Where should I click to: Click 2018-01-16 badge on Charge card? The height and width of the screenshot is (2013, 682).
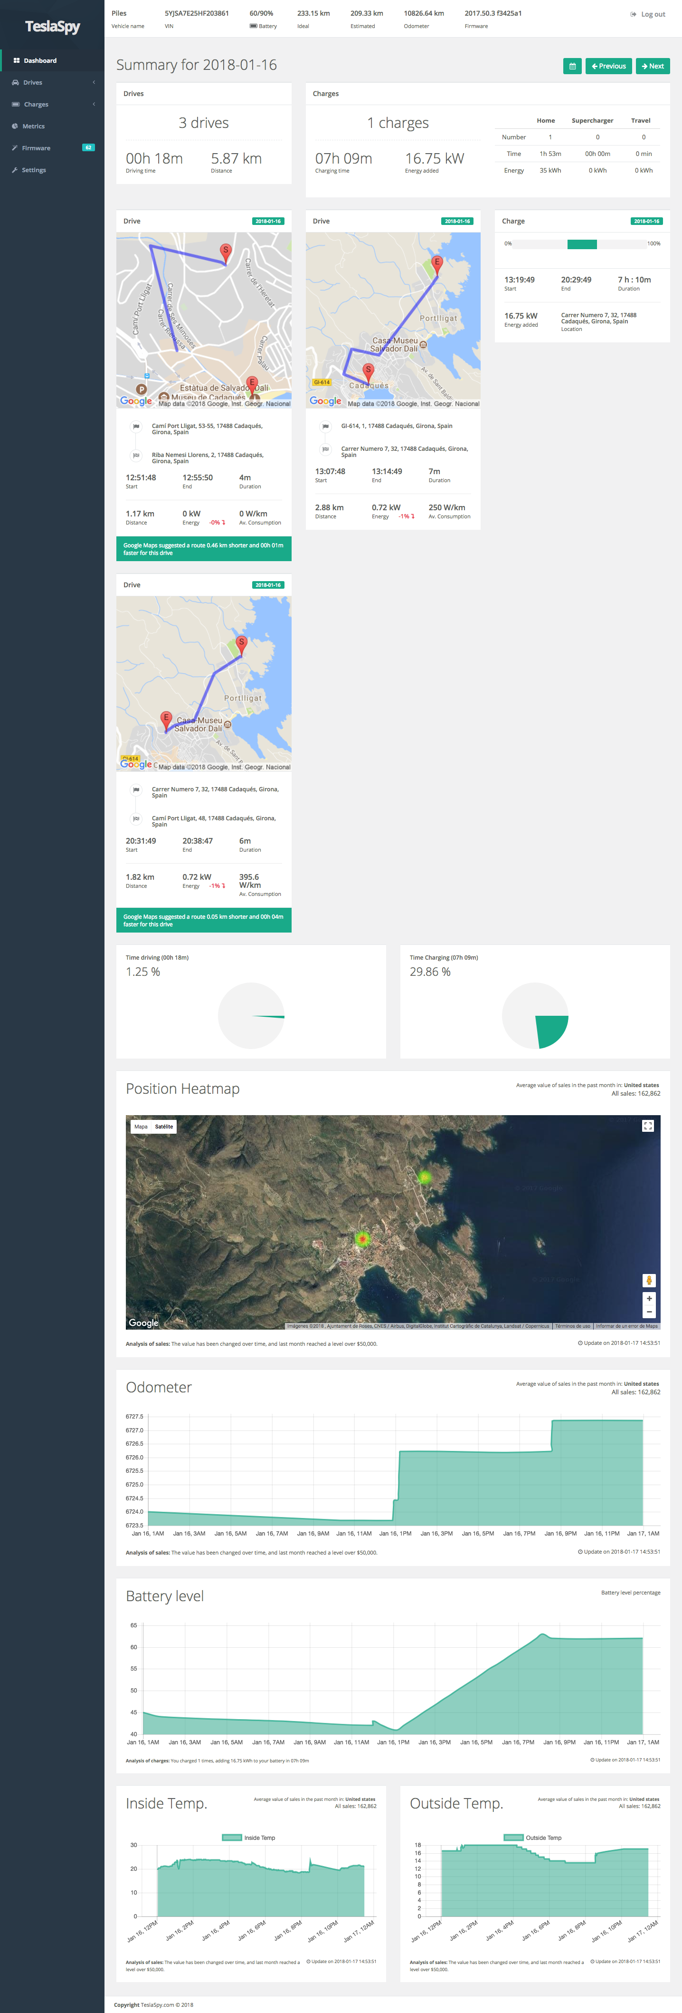[x=646, y=221]
